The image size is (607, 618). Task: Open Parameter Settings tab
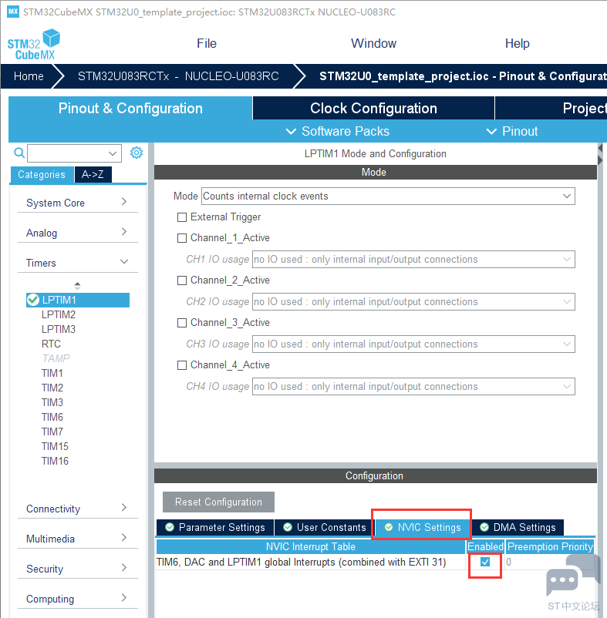pos(215,527)
